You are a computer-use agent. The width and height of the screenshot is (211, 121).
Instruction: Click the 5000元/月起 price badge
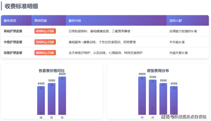click(x=45, y=42)
